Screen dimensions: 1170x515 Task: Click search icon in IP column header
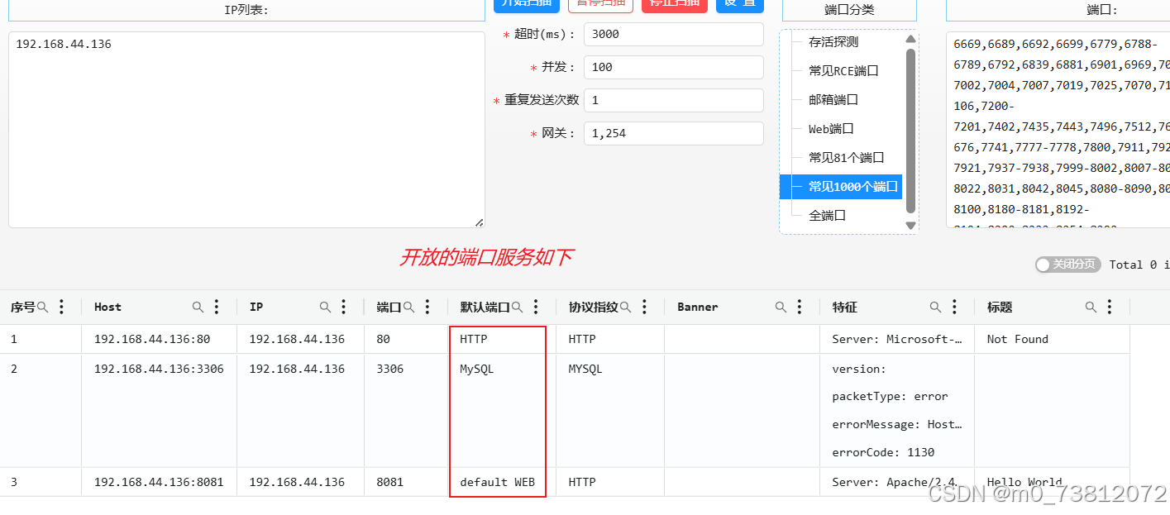point(325,307)
